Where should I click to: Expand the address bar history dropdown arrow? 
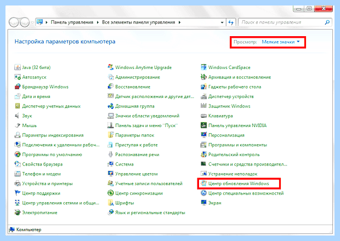(x=222, y=22)
